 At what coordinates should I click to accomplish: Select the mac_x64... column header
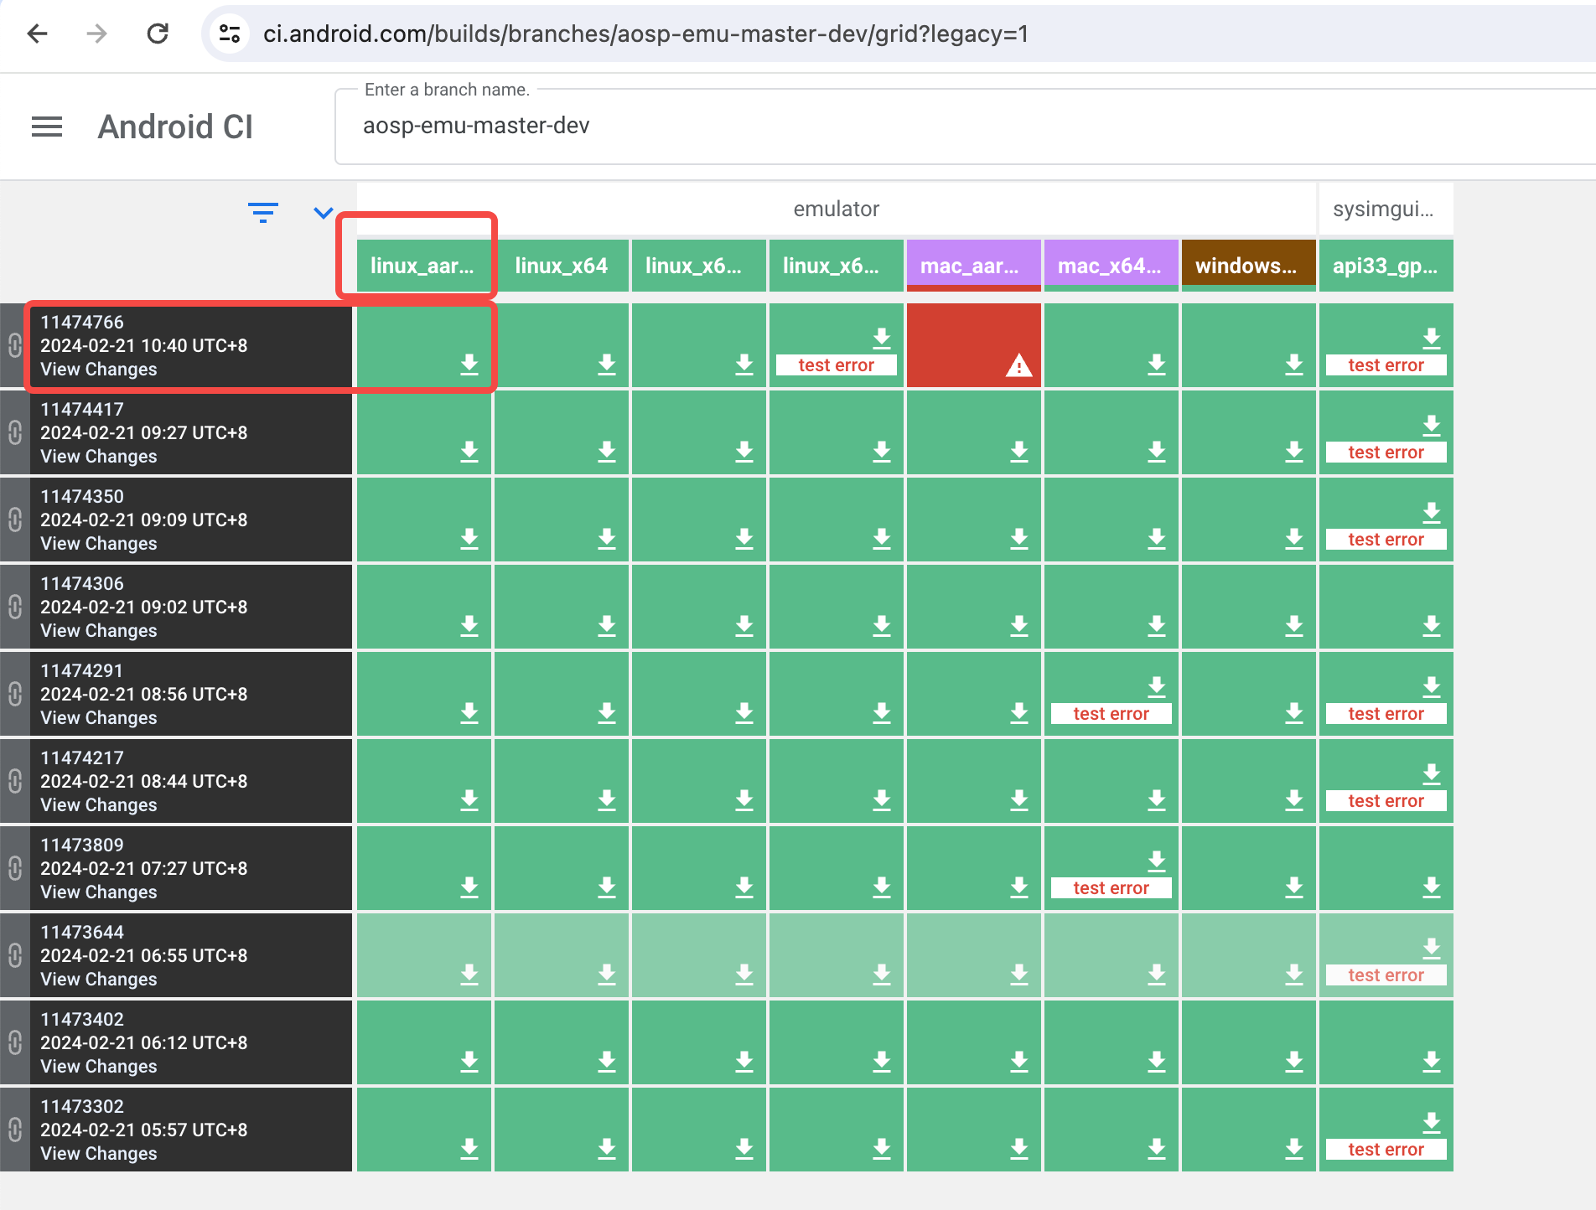[x=1111, y=266]
